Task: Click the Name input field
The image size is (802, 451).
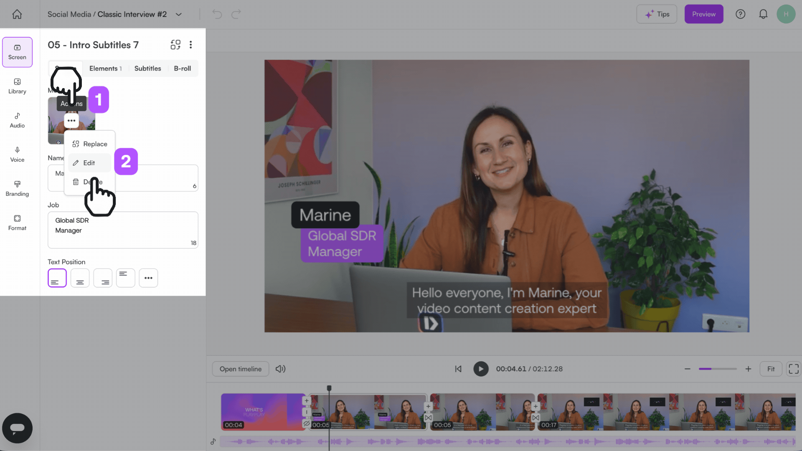Action: [123, 178]
